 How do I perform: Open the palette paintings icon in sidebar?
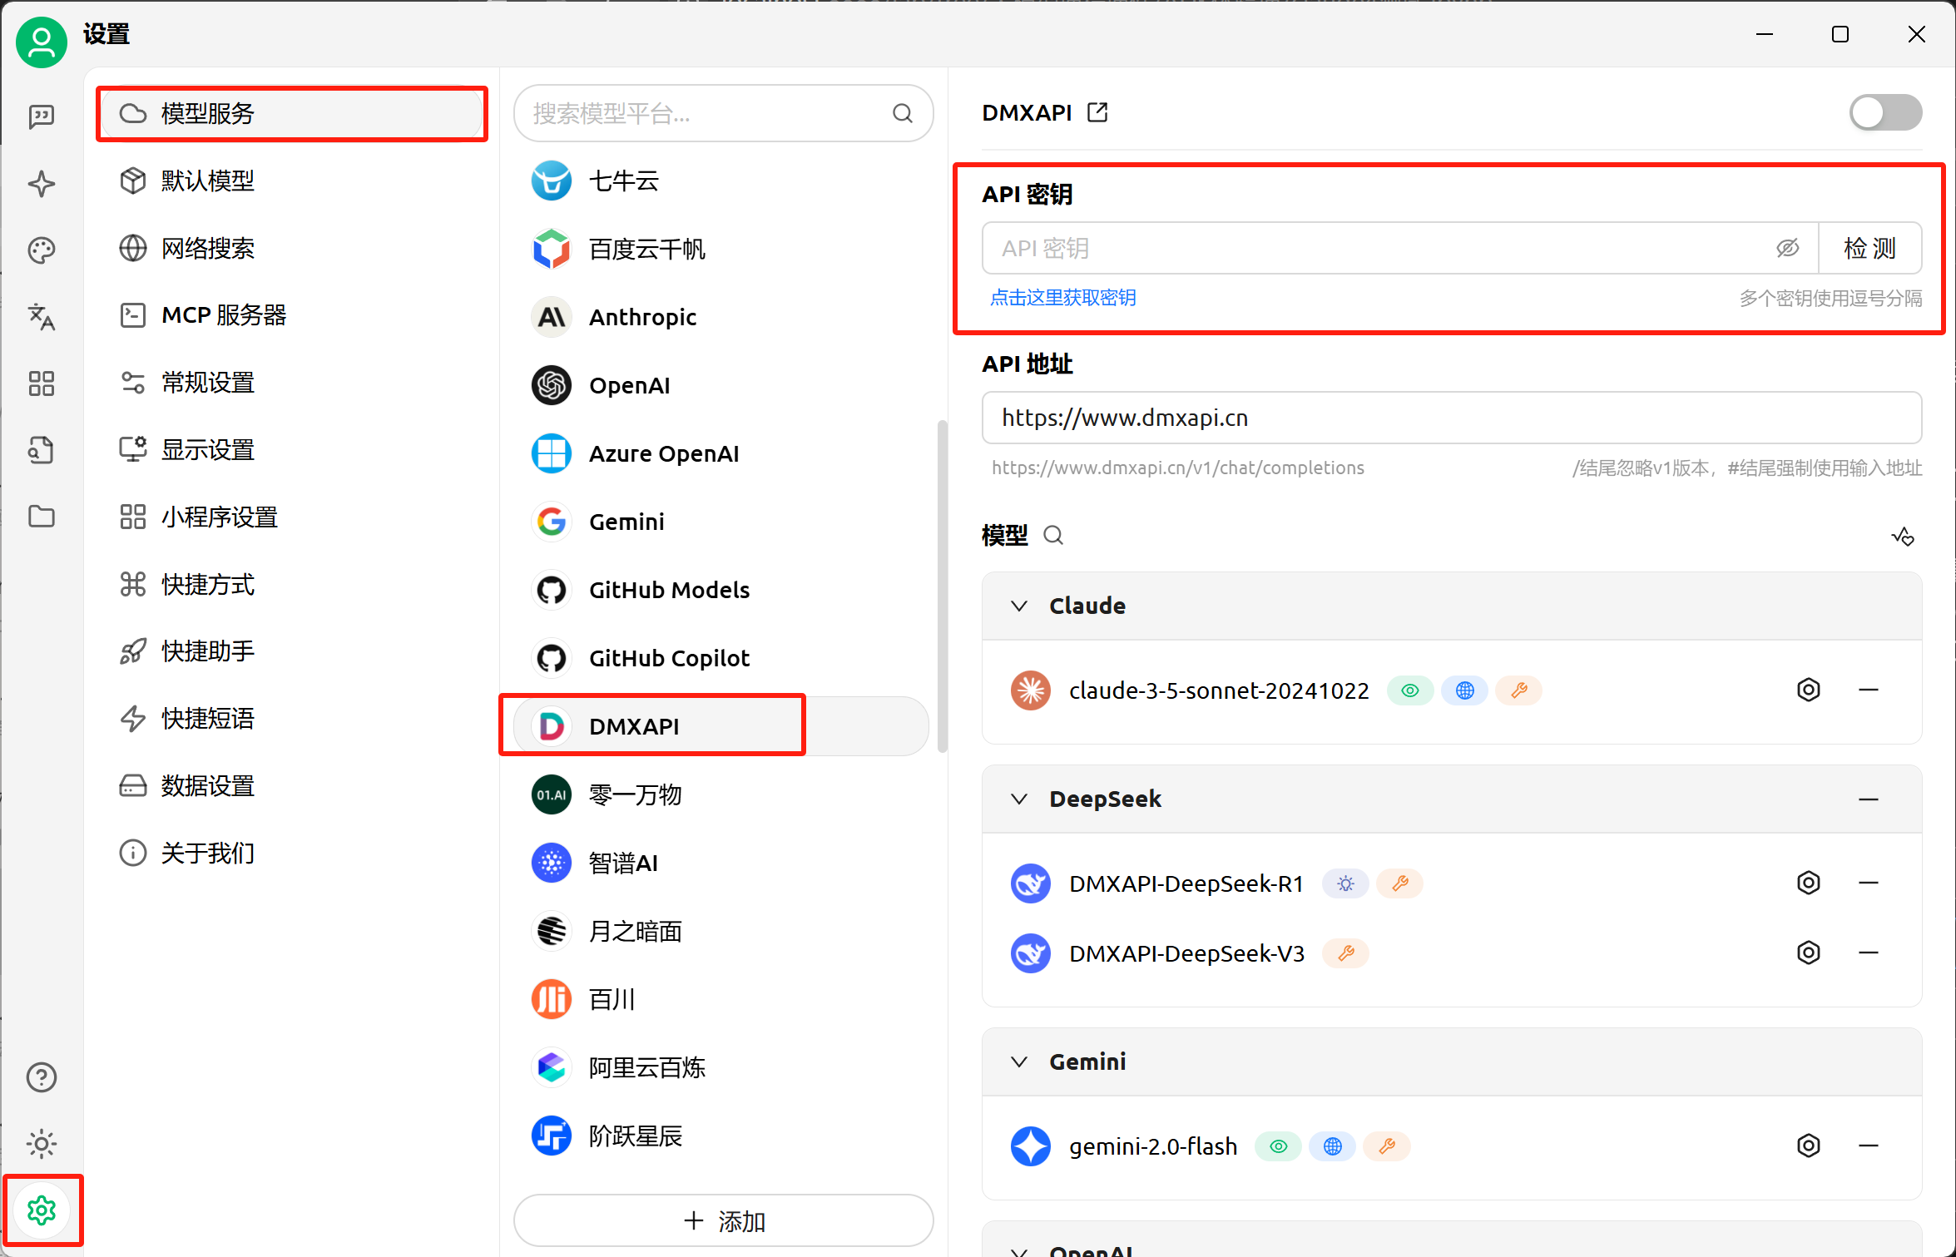[x=42, y=250]
